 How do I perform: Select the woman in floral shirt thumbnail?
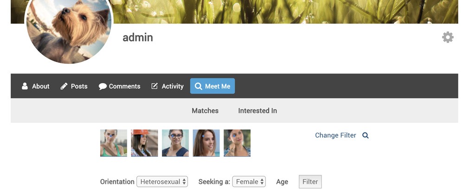237,143
